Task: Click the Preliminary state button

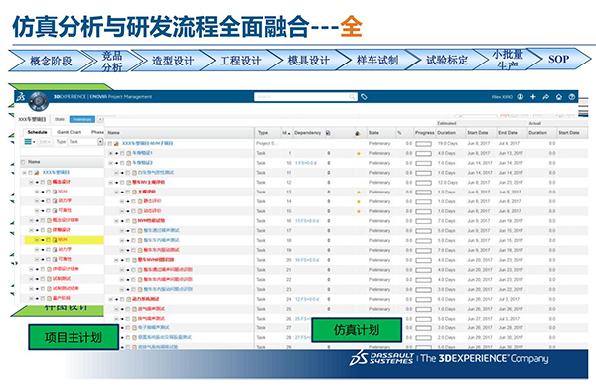Action: tap(82, 119)
